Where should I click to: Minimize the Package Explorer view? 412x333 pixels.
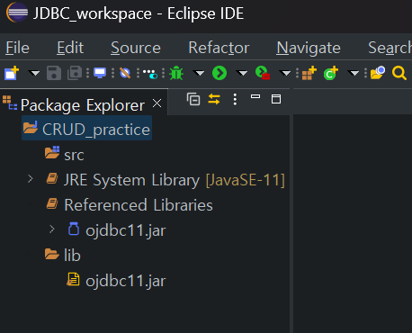coord(255,96)
